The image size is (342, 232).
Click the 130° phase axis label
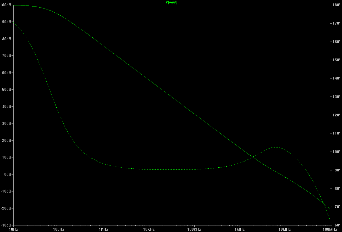337,96
